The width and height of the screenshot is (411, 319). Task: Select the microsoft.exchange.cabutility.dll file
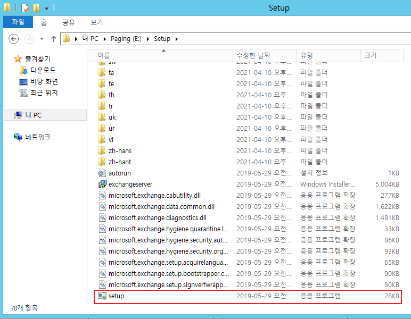point(154,196)
